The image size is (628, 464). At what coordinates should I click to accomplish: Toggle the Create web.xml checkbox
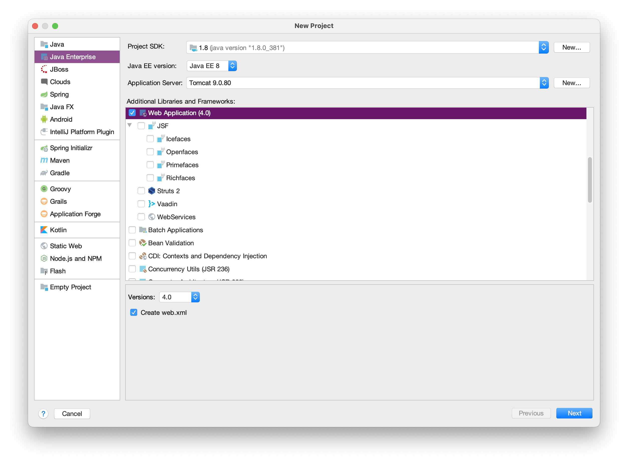134,313
